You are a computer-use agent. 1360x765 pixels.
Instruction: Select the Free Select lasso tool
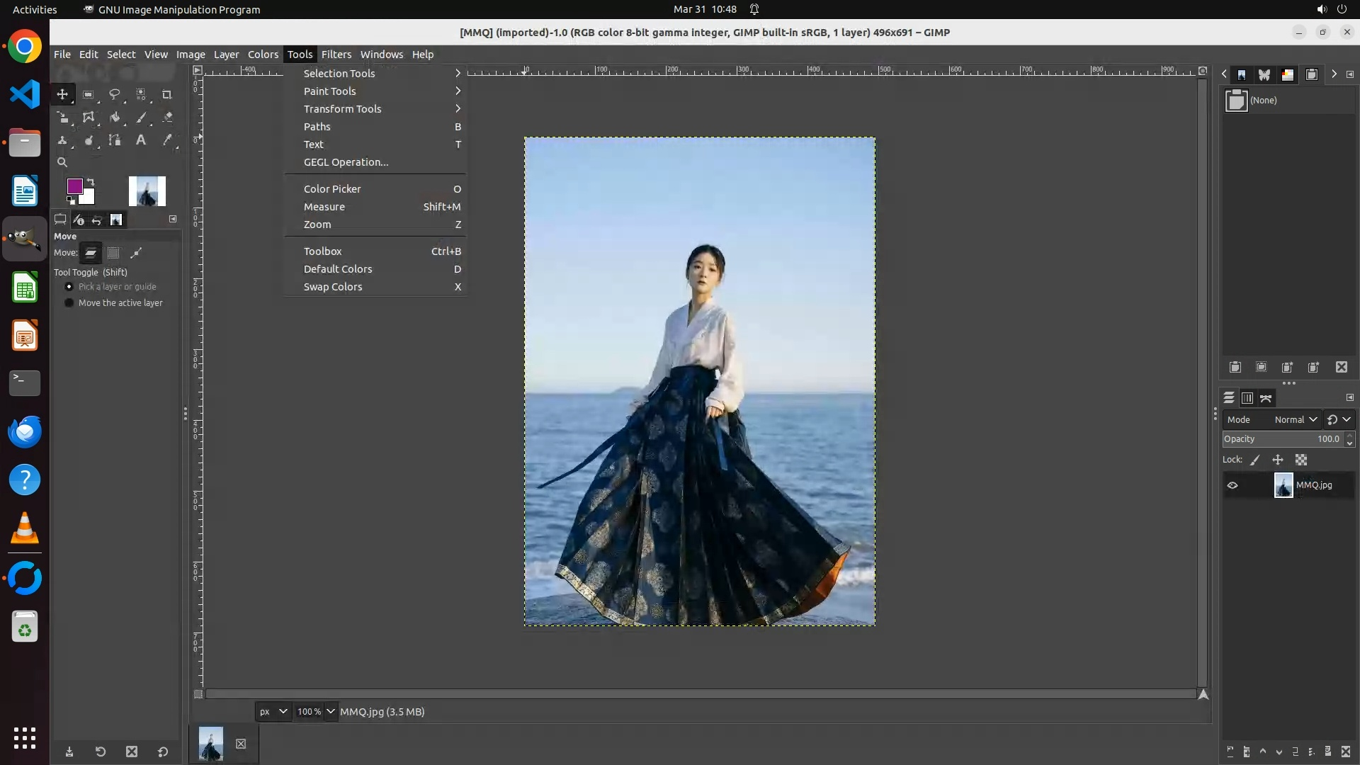click(114, 94)
